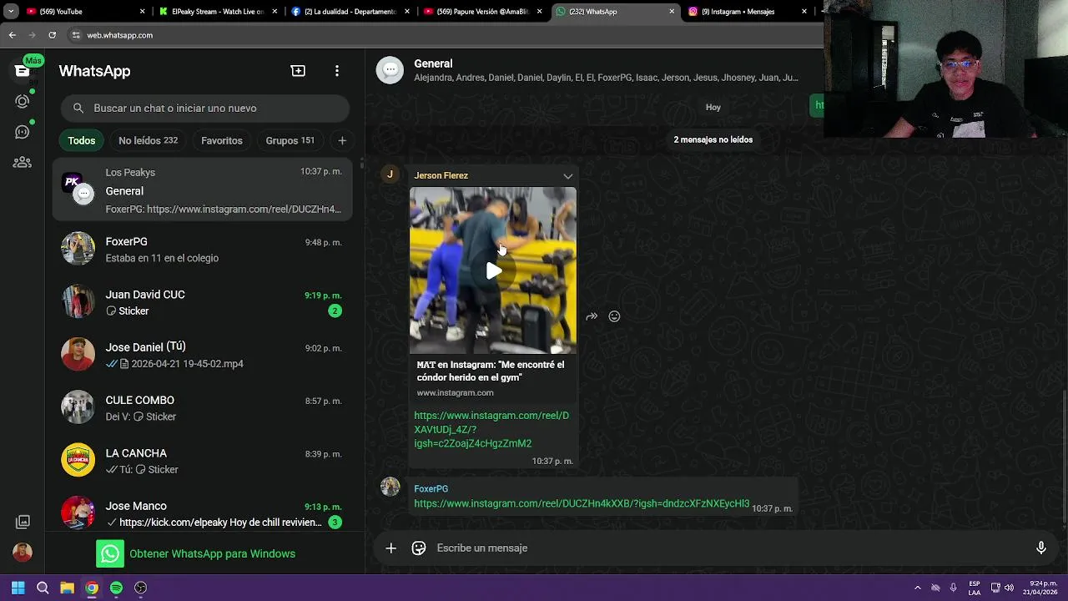This screenshot has width=1068, height=601.
Task: Open the Los Peakys General chat
Action: (x=203, y=191)
